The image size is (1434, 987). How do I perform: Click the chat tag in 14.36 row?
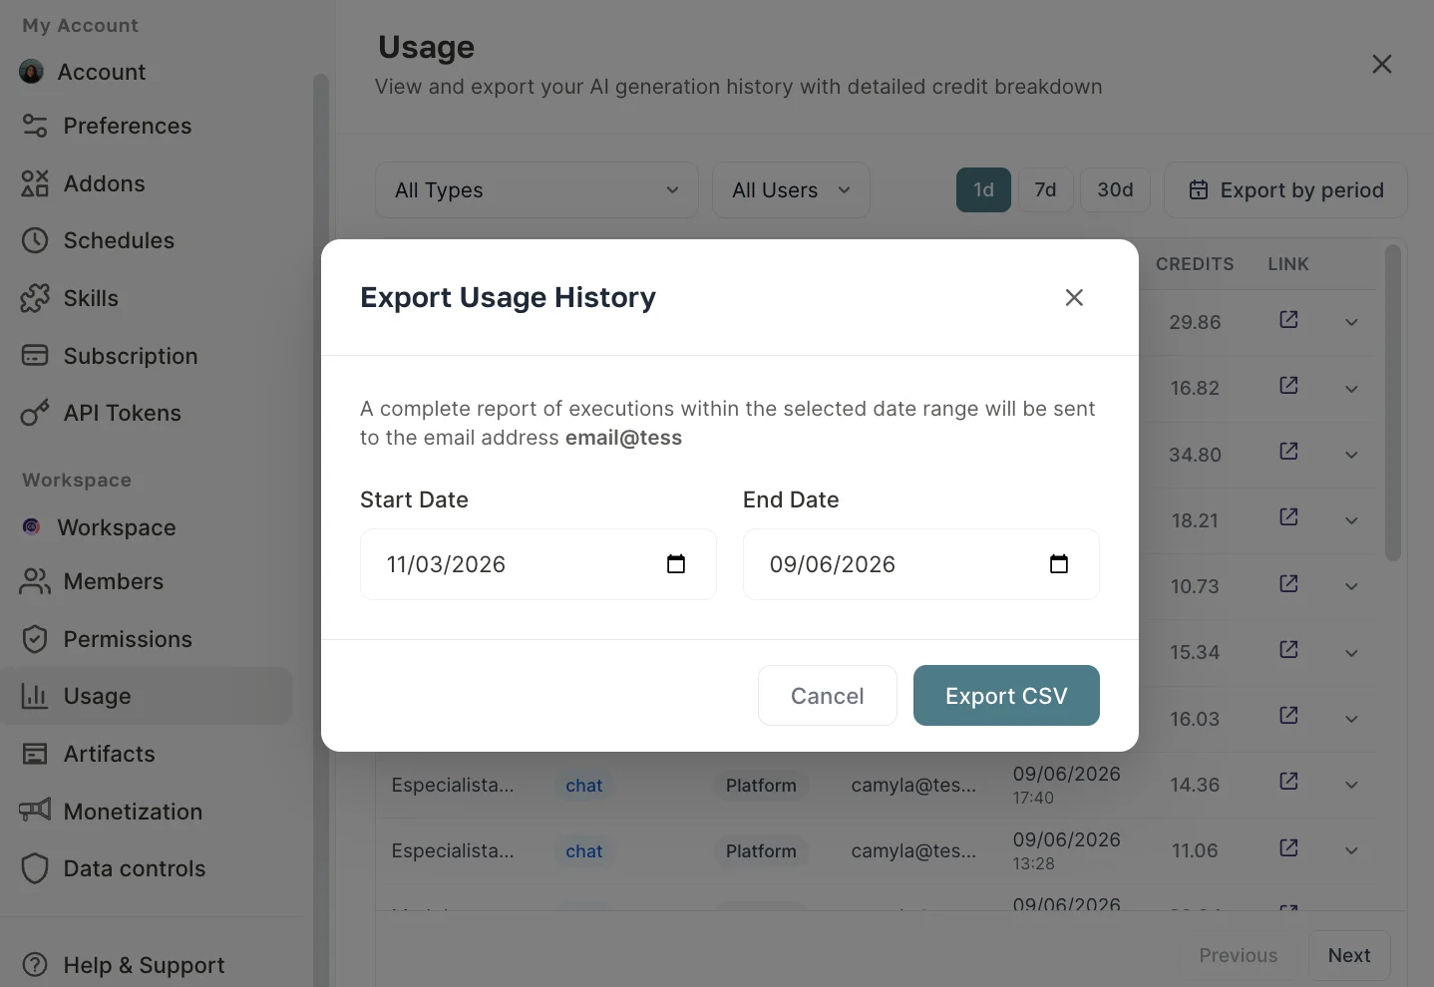coord(584,786)
